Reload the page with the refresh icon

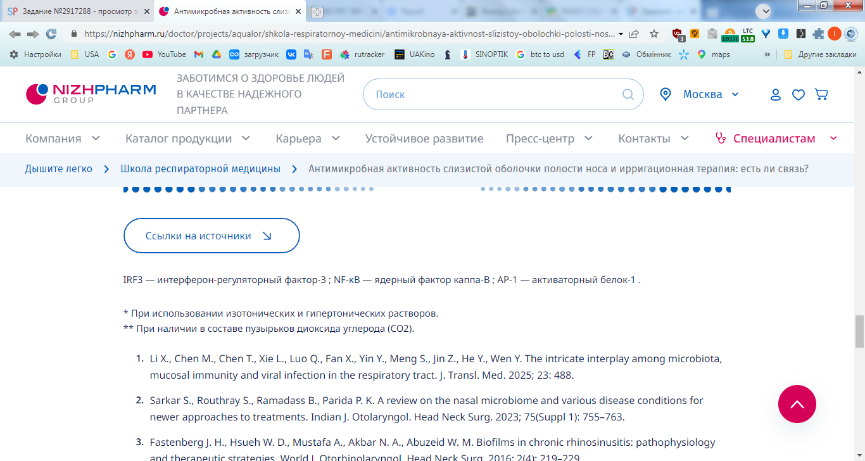click(51, 34)
